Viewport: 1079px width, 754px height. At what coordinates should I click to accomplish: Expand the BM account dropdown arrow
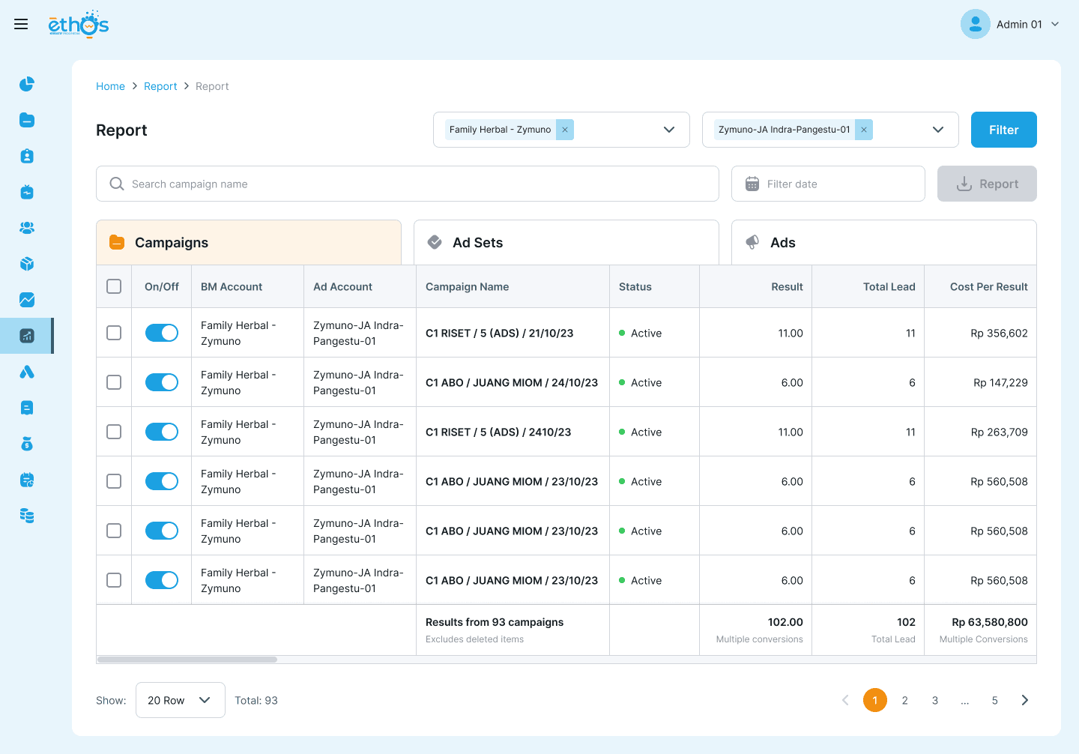(669, 130)
